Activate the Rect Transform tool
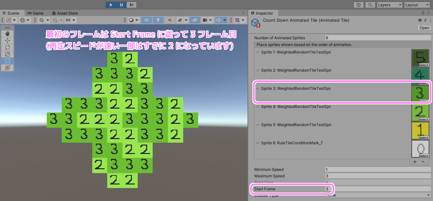Image resolution: width=433 pixels, height=201 pixels. coord(7,61)
